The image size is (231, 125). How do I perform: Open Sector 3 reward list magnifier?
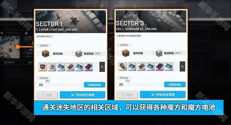click(182, 66)
